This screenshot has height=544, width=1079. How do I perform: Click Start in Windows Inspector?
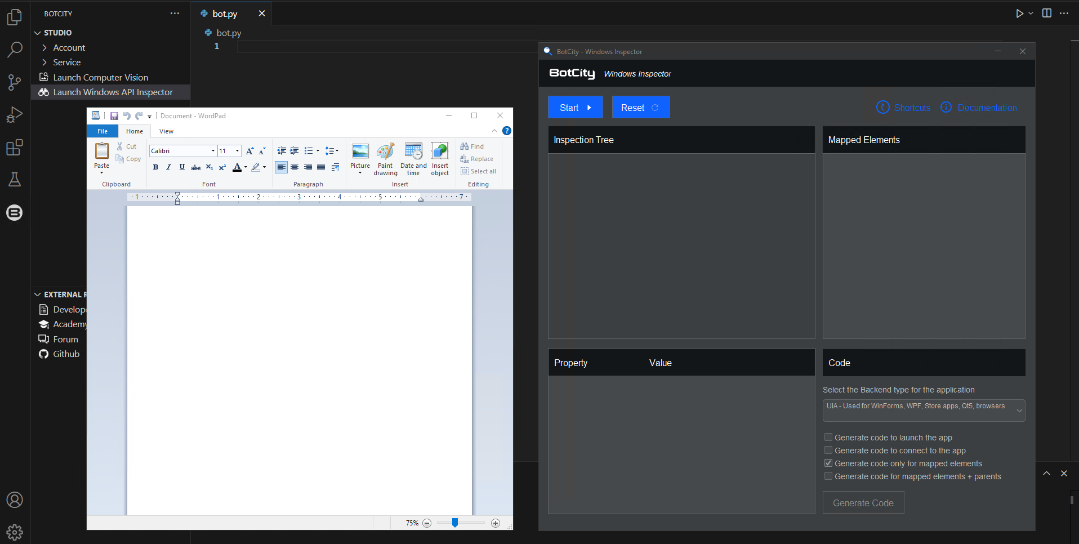[x=576, y=108]
